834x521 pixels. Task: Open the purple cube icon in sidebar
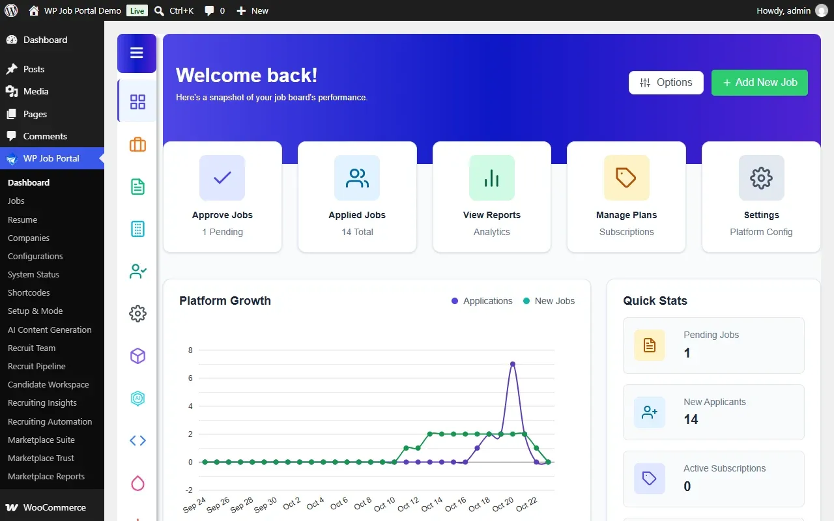137,356
